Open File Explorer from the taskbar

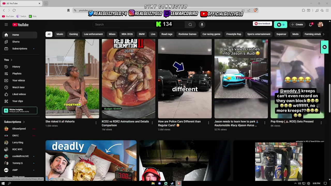click(x=153, y=183)
